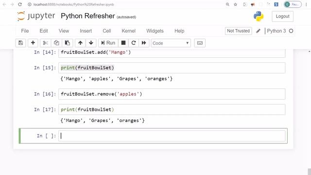Click the In [16]: prompt label
The height and width of the screenshot is (175, 311).
click(x=45, y=94)
